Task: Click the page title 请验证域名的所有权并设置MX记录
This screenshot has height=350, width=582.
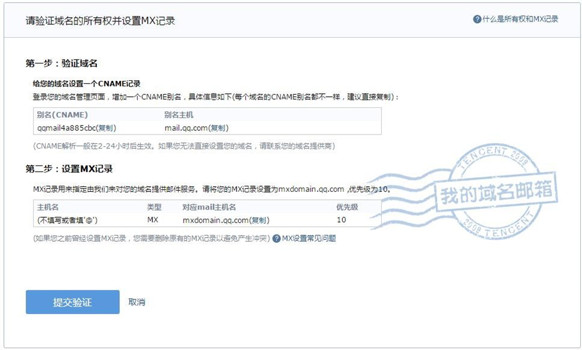Action: (100, 21)
